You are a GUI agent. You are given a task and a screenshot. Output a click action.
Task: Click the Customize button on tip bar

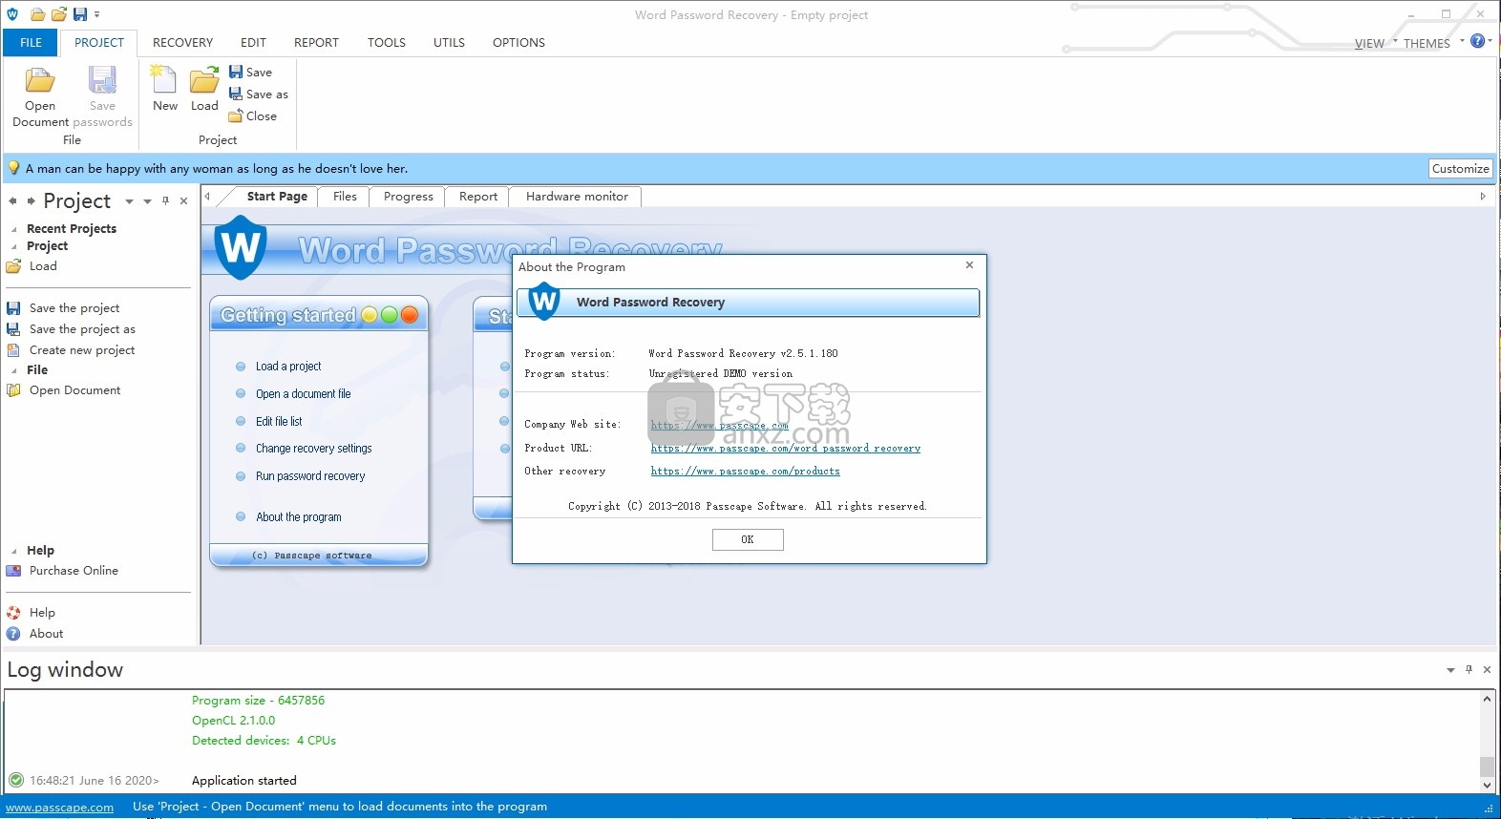tap(1460, 168)
